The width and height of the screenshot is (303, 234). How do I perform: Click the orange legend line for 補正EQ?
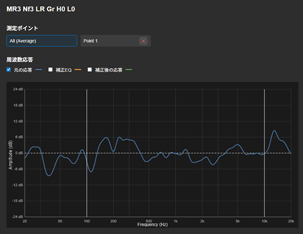(78, 70)
